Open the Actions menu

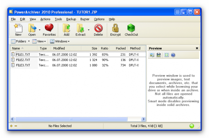click(45, 19)
